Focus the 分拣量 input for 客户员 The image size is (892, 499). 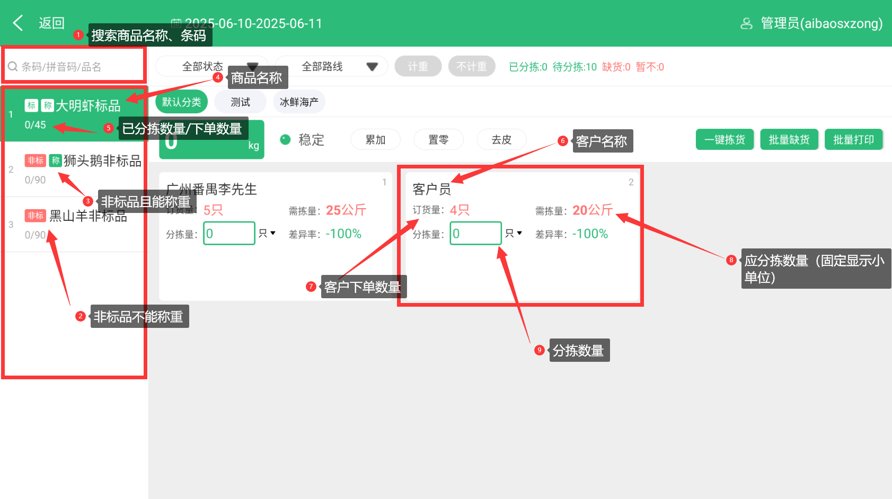[475, 233]
